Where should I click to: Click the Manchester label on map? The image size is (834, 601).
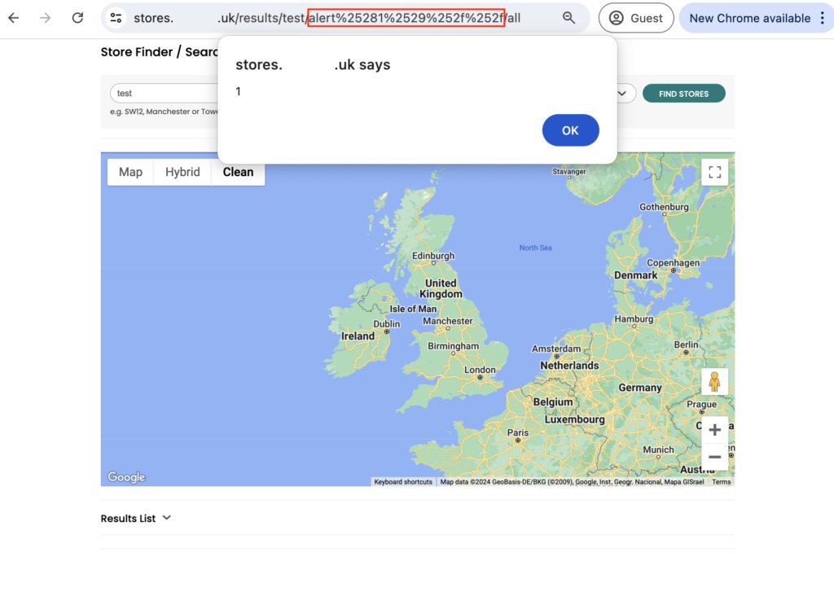[447, 321]
